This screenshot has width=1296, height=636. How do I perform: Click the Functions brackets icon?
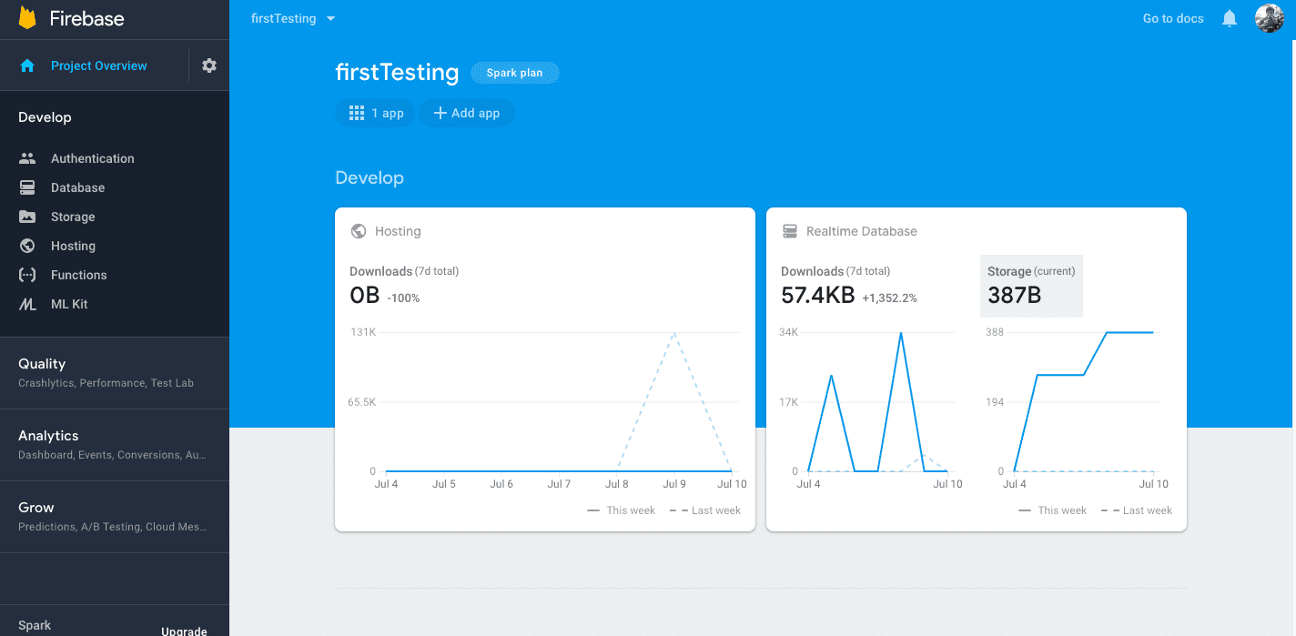coord(27,275)
